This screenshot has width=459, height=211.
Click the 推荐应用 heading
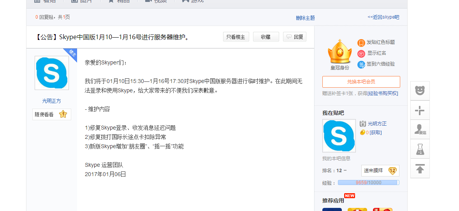click(333, 201)
